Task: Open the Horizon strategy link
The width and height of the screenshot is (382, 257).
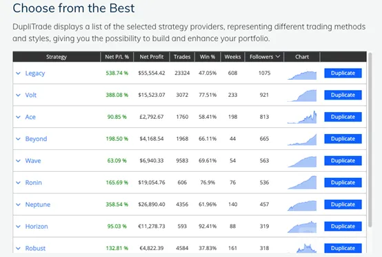Action: pos(37,227)
